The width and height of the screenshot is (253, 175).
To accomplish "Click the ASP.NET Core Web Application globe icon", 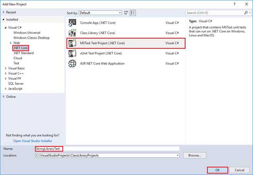I will (x=72, y=63).
